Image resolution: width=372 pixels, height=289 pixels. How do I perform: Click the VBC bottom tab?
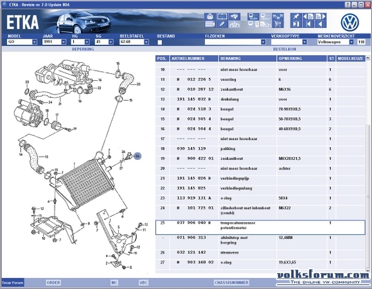[143, 283]
